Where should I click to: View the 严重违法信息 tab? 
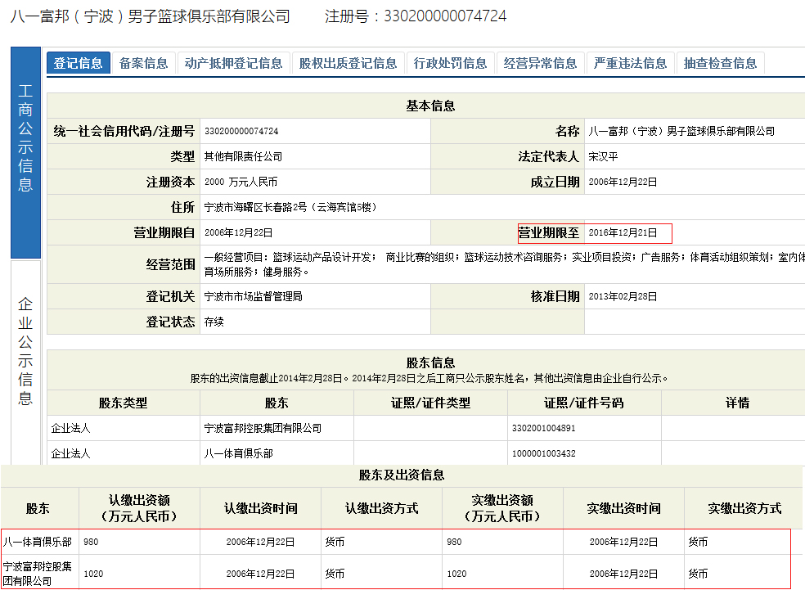click(630, 63)
